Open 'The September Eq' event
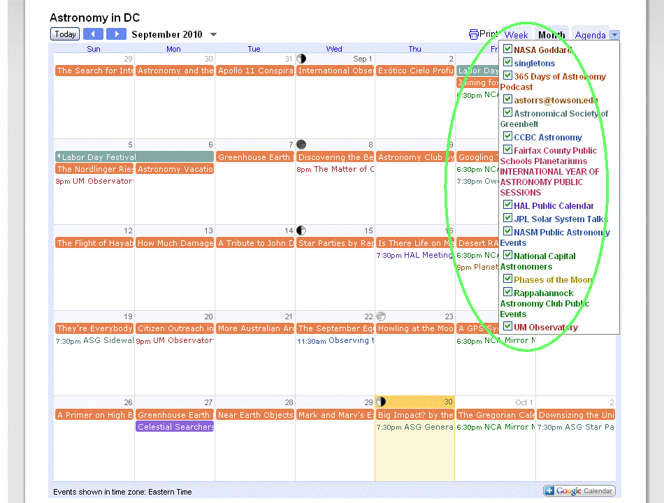This screenshot has width=671, height=503. (x=335, y=328)
